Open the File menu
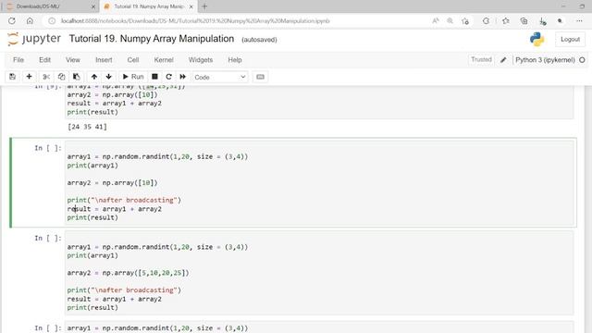This screenshot has height=333, width=592. point(18,59)
